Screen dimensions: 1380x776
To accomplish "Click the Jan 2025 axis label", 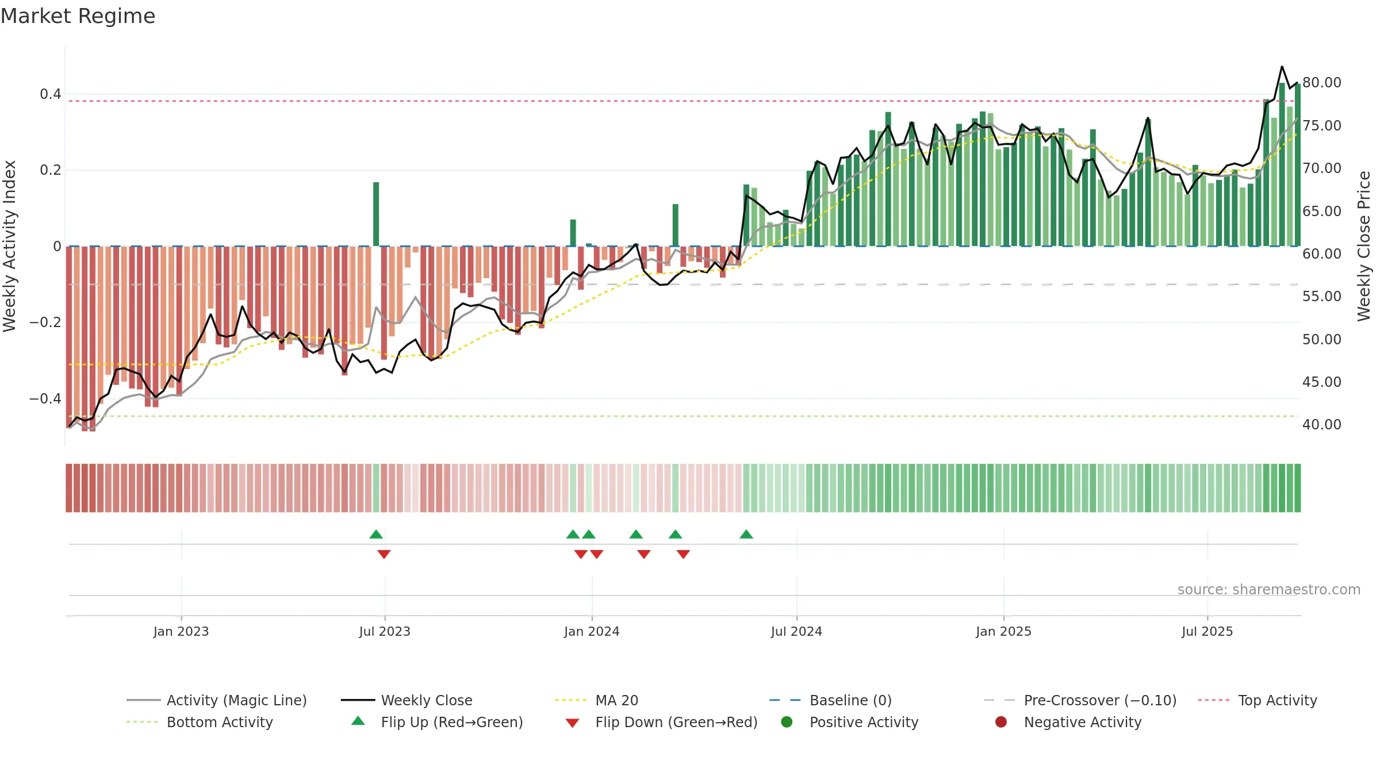I will (1003, 632).
